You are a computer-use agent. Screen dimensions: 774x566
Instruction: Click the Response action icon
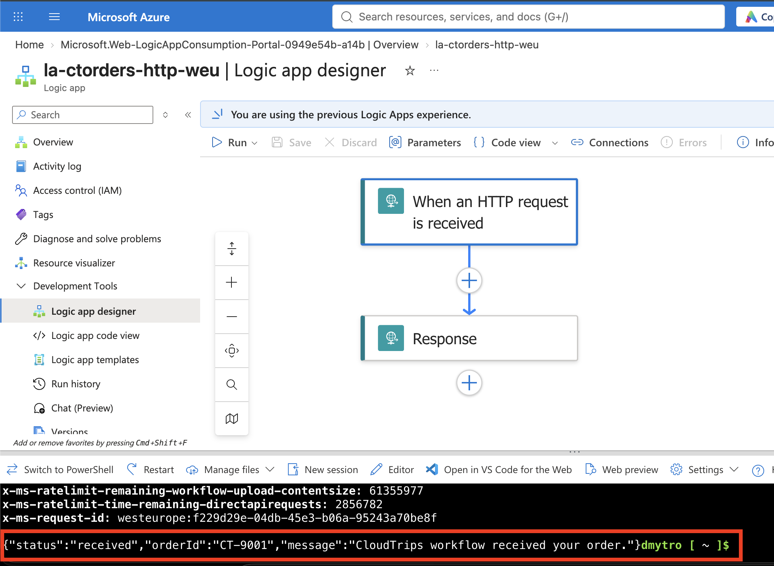point(391,338)
